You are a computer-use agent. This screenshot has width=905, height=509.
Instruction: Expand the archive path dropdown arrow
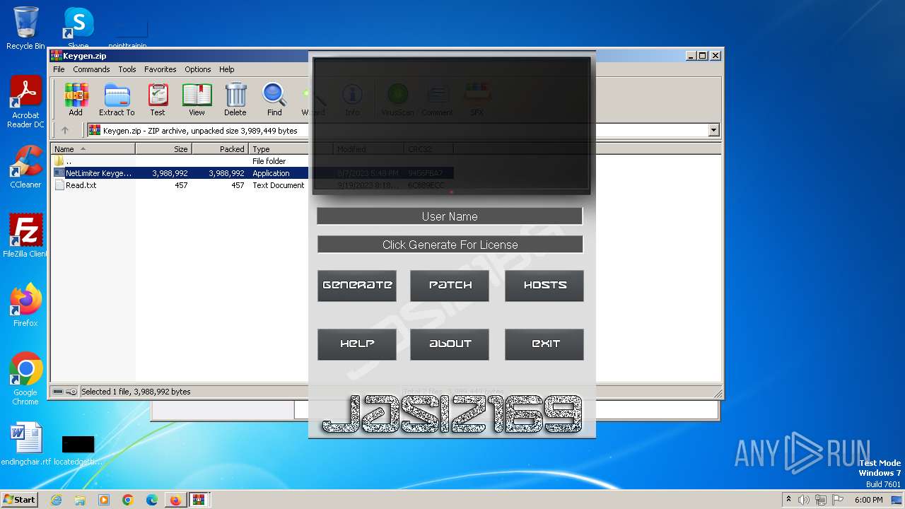coord(713,130)
